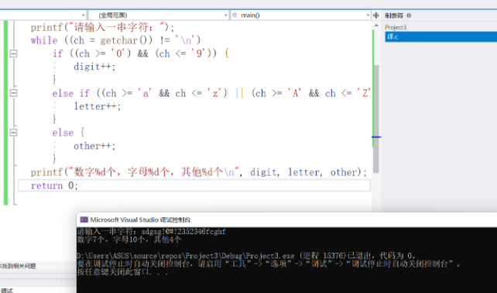Click the console input line with 'sdgsg!@#!2352346fcghf'

151,232
